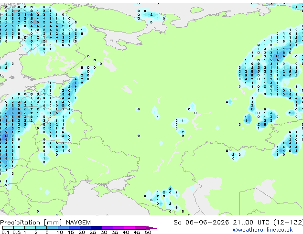Click the 'Precipitation [mm]' title text
The height and width of the screenshot is (234, 303).
[x=31, y=223]
